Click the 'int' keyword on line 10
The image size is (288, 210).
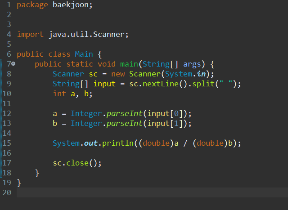[x=59, y=94]
